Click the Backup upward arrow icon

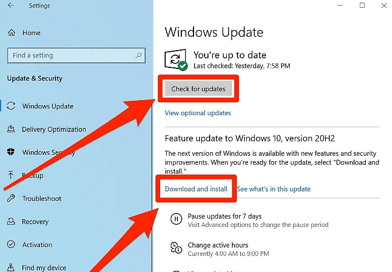pos(11,175)
